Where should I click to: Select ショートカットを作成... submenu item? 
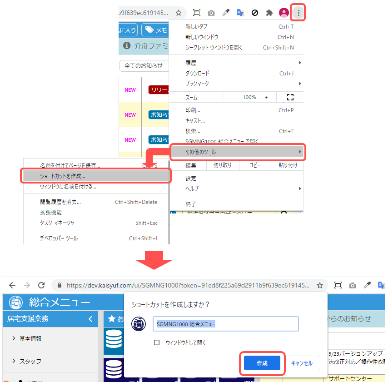point(96,176)
